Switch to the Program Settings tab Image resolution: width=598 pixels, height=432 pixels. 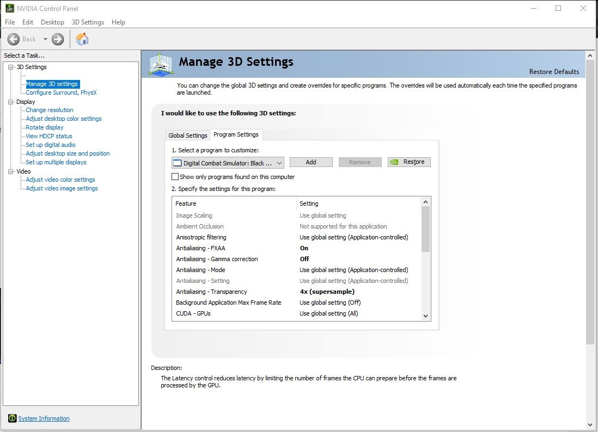pyautogui.click(x=236, y=134)
